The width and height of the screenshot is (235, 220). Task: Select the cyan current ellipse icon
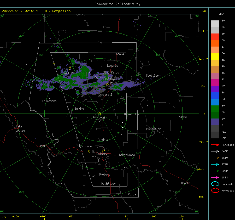pyautogui.click(x=215, y=184)
